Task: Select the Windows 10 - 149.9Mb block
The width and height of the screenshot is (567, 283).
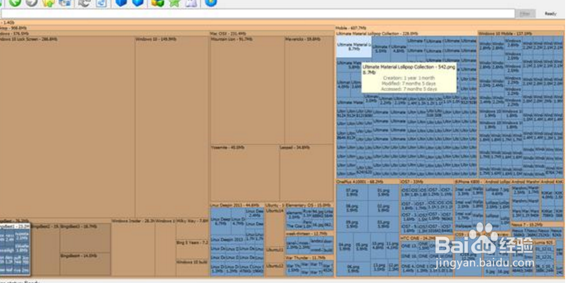Action: coord(172,127)
